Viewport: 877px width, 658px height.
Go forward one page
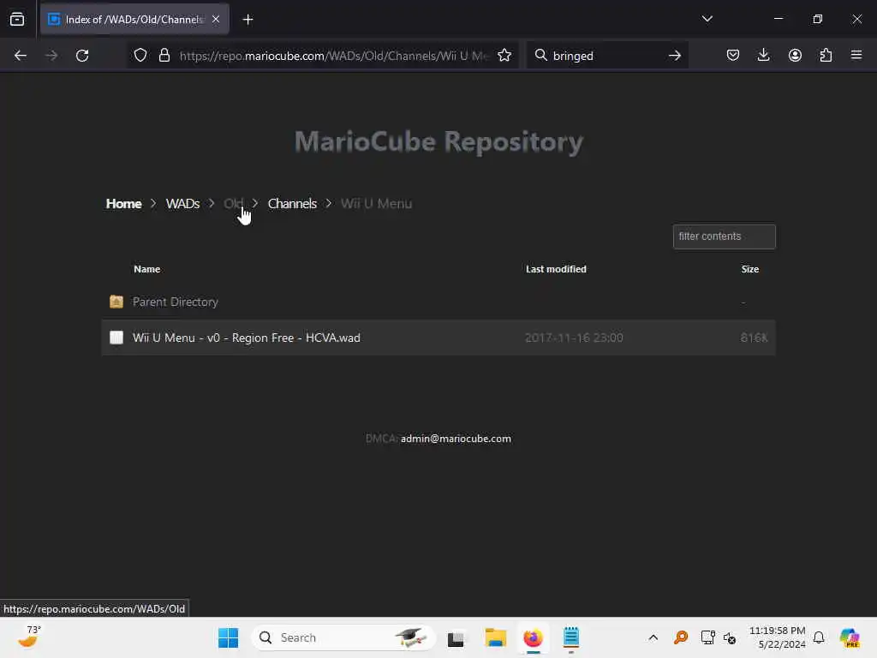[x=51, y=56]
